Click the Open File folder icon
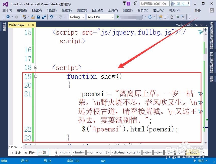 coord(33,17)
